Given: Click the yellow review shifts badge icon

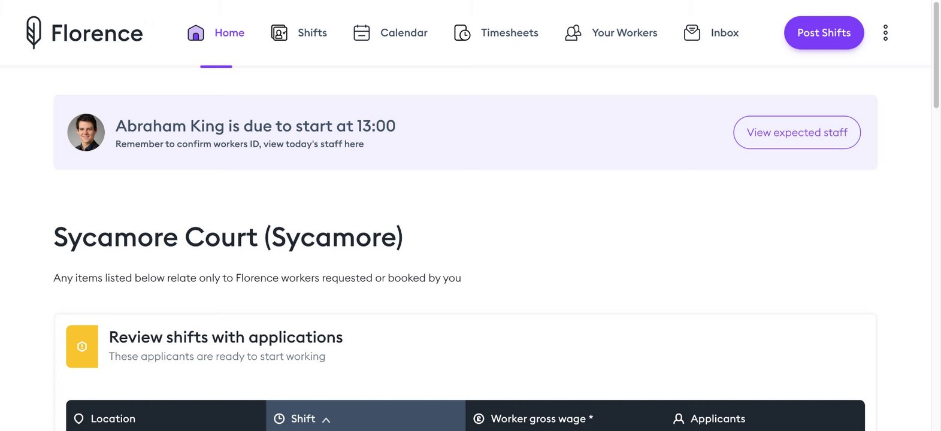Looking at the screenshot, I should coord(82,347).
